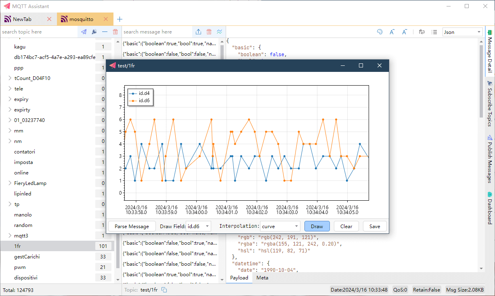This screenshot has height=296, width=495.
Task: Click the Parse Message button
Action: coord(132,226)
